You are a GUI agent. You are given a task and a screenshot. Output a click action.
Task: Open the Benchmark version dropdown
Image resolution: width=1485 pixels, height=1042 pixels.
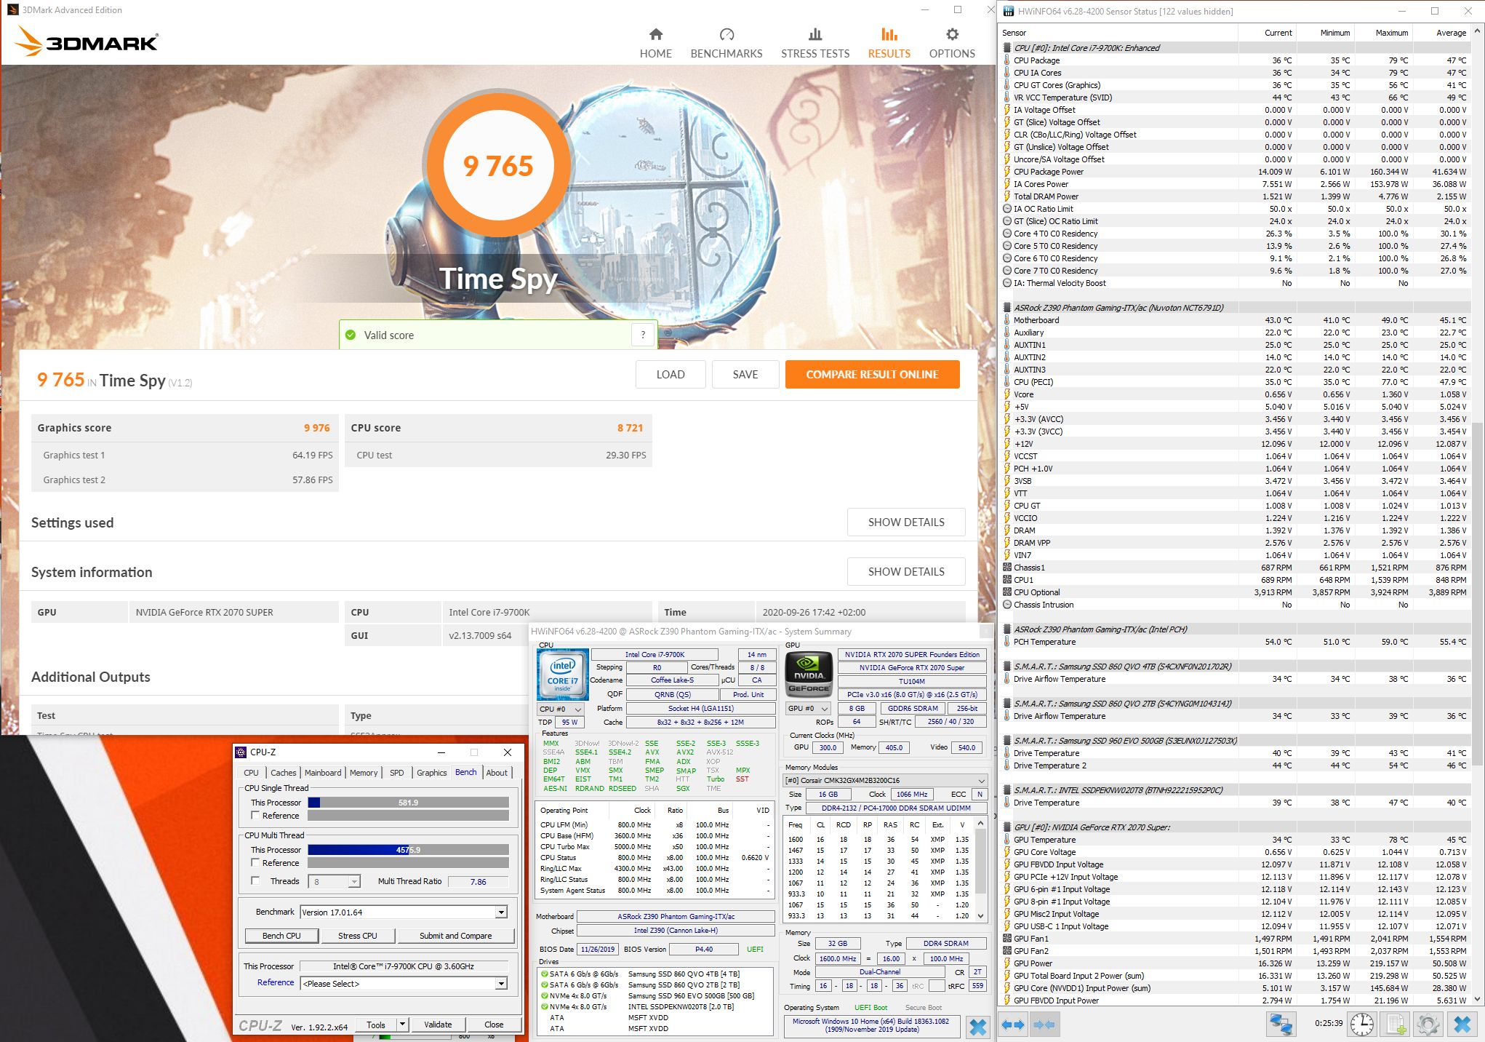(501, 912)
